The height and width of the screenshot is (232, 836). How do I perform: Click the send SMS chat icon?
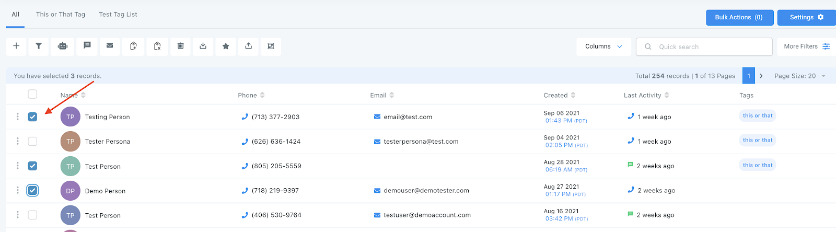[87, 46]
